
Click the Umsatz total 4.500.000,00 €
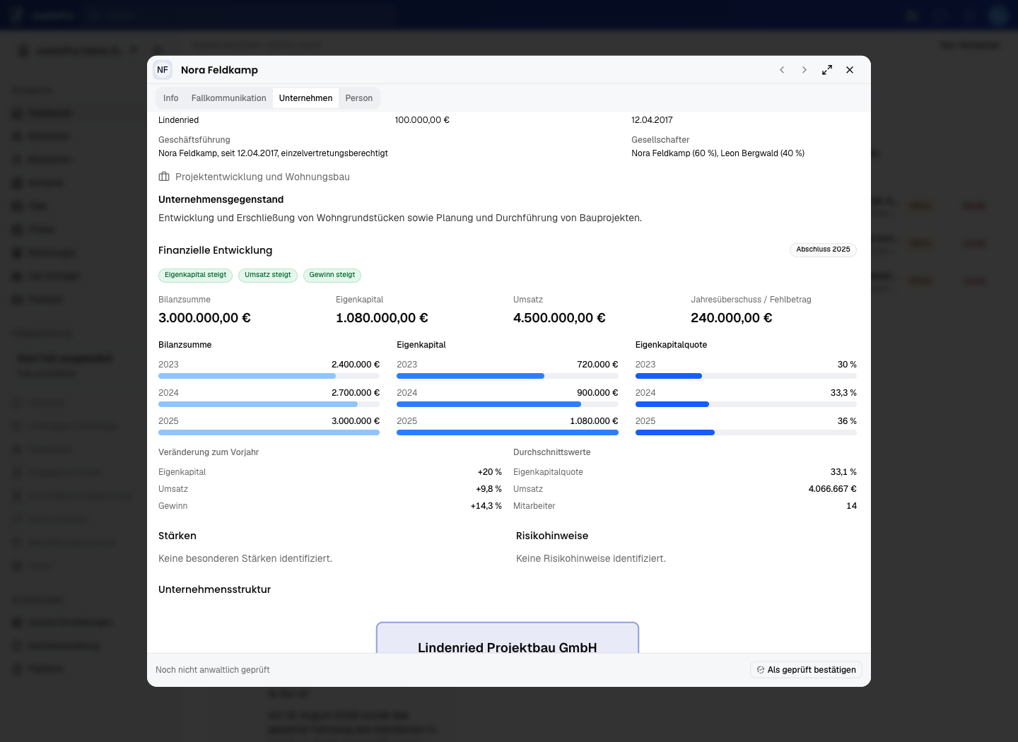pos(559,318)
